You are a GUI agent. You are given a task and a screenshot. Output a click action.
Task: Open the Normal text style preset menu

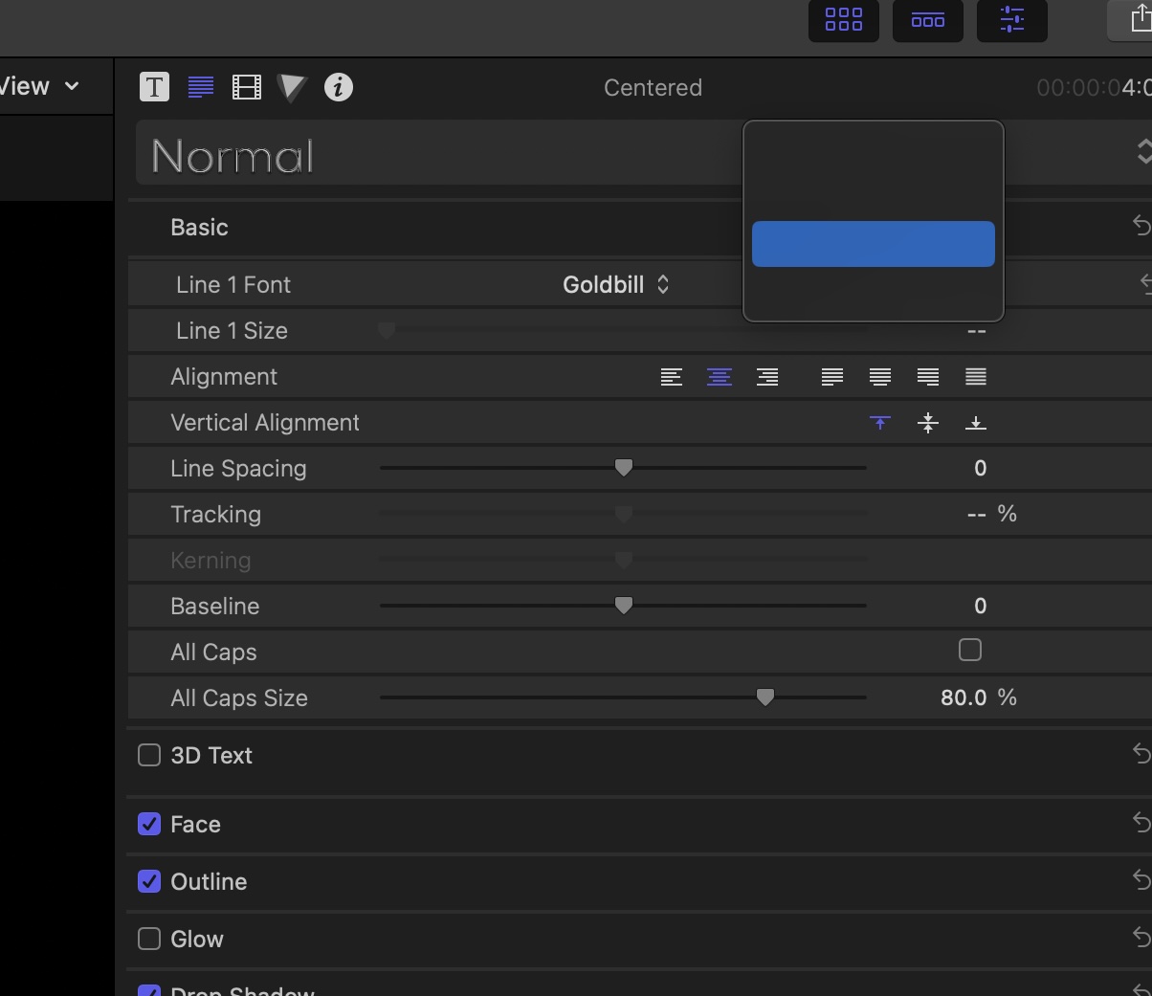point(1142,152)
